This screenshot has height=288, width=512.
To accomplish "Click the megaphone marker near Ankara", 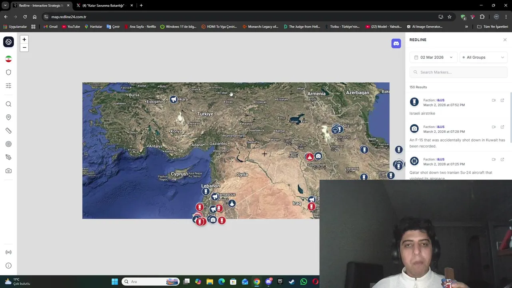I will point(173,99).
